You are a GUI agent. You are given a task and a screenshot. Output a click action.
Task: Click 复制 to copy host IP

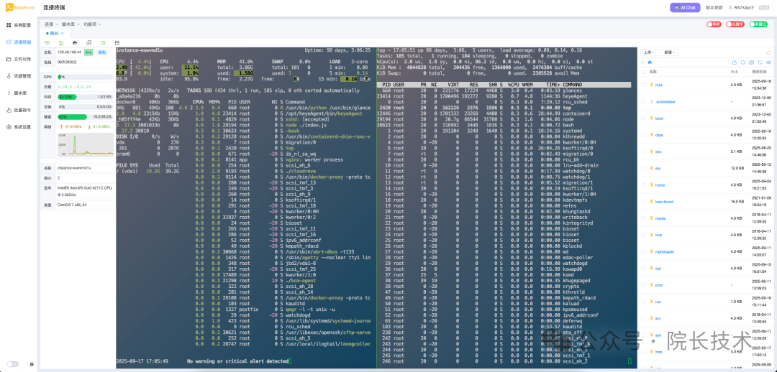[101, 52]
